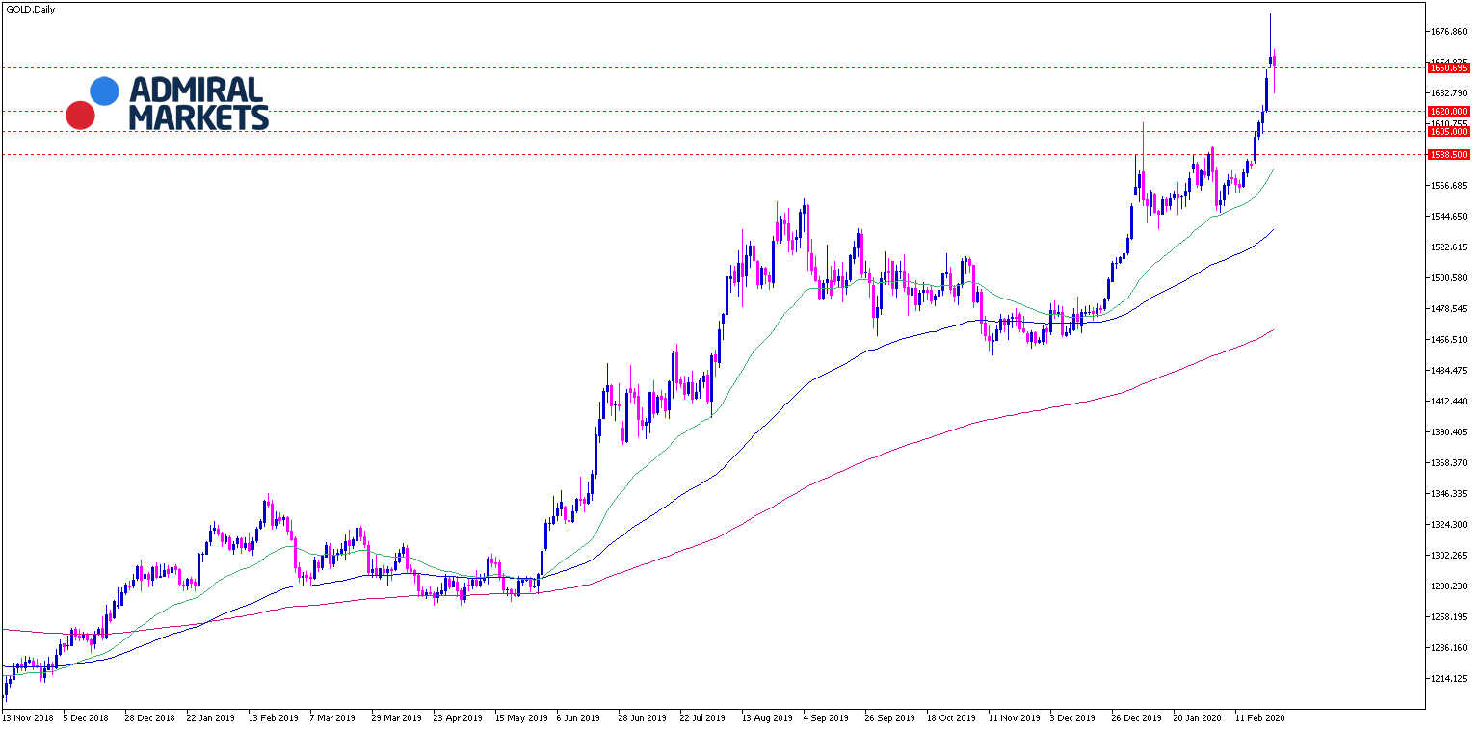Click the 3 Dec 2019 date label
Viewport: 1481px width, 729px height.
coord(1072,718)
